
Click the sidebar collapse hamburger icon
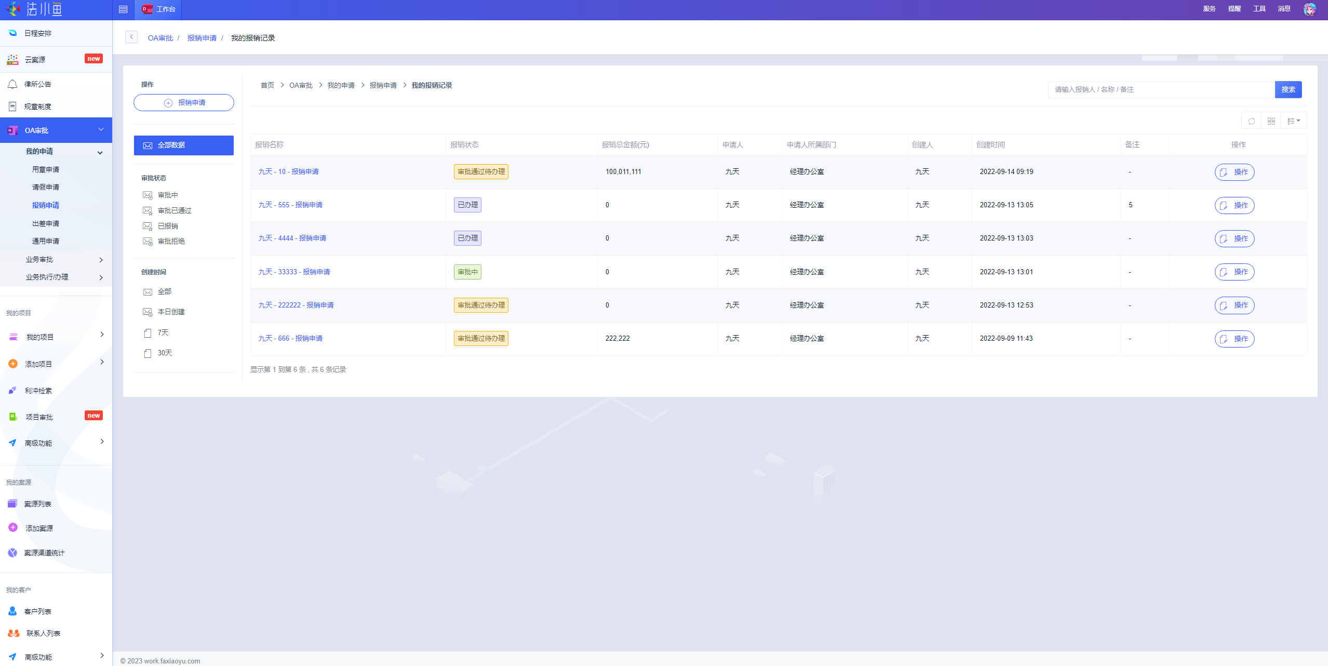[123, 9]
